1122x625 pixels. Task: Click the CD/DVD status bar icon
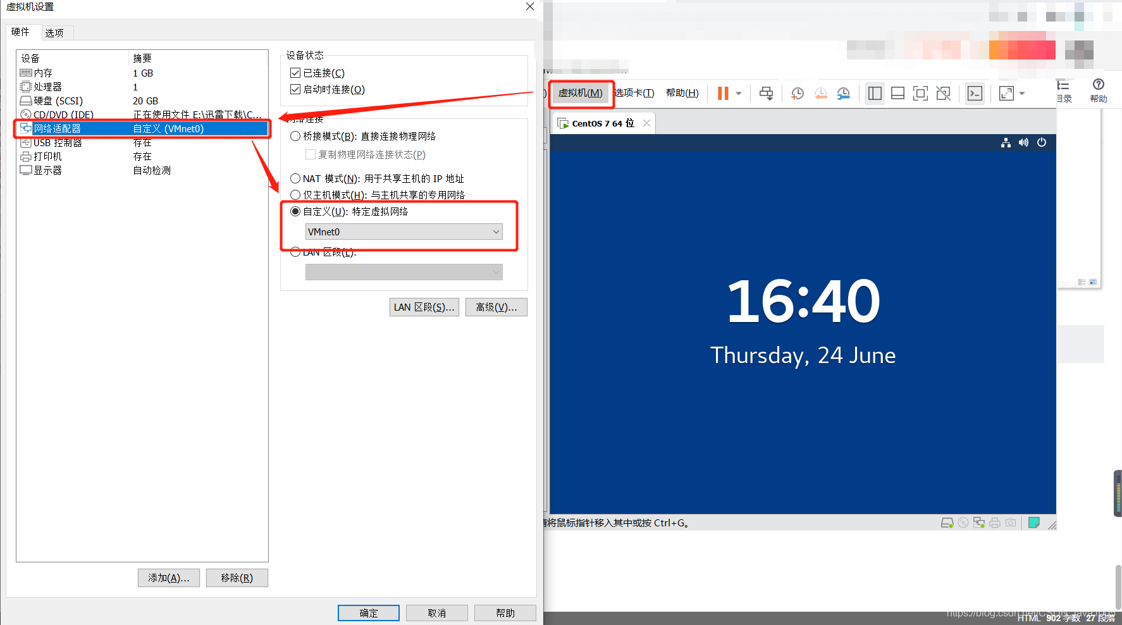coord(963,523)
